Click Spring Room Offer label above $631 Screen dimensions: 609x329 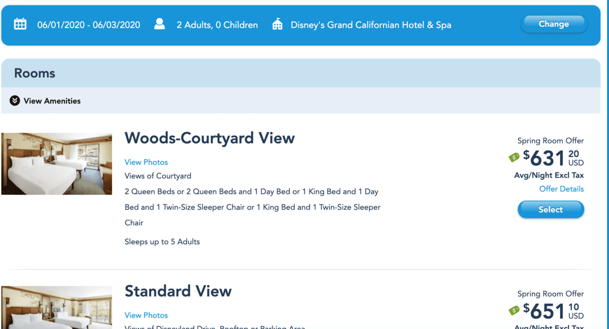click(x=551, y=141)
